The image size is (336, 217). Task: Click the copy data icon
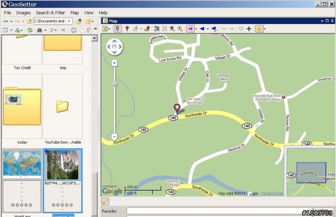(81, 30)
